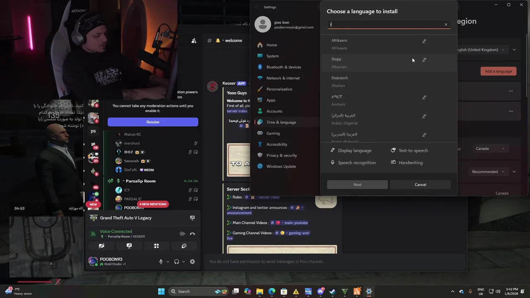Go to Bluetooth & devices settings
The width and height of the screenshot is (530, 298).
(287, 67)
